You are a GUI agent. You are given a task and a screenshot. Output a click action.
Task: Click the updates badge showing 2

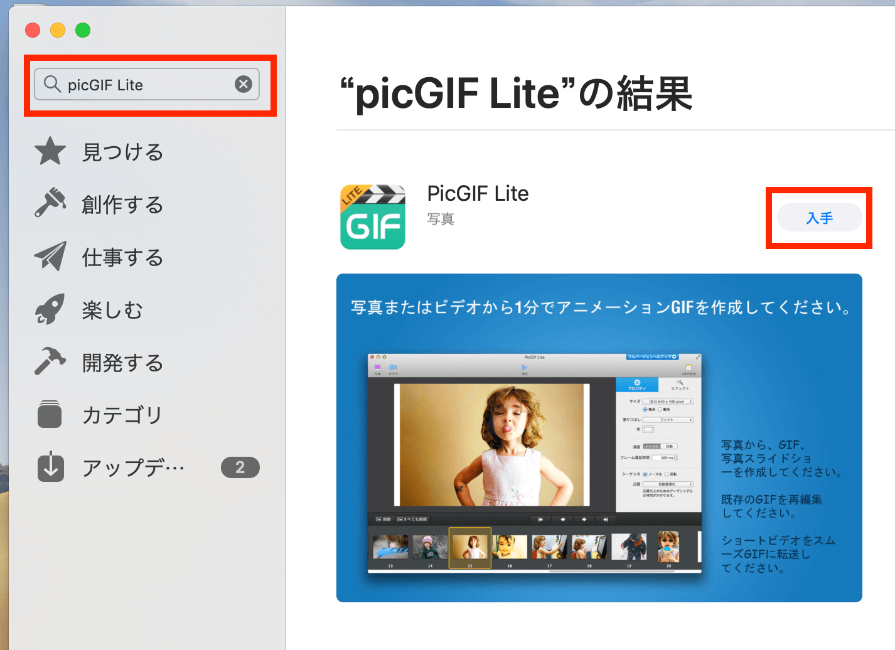(x=240, y=467)
